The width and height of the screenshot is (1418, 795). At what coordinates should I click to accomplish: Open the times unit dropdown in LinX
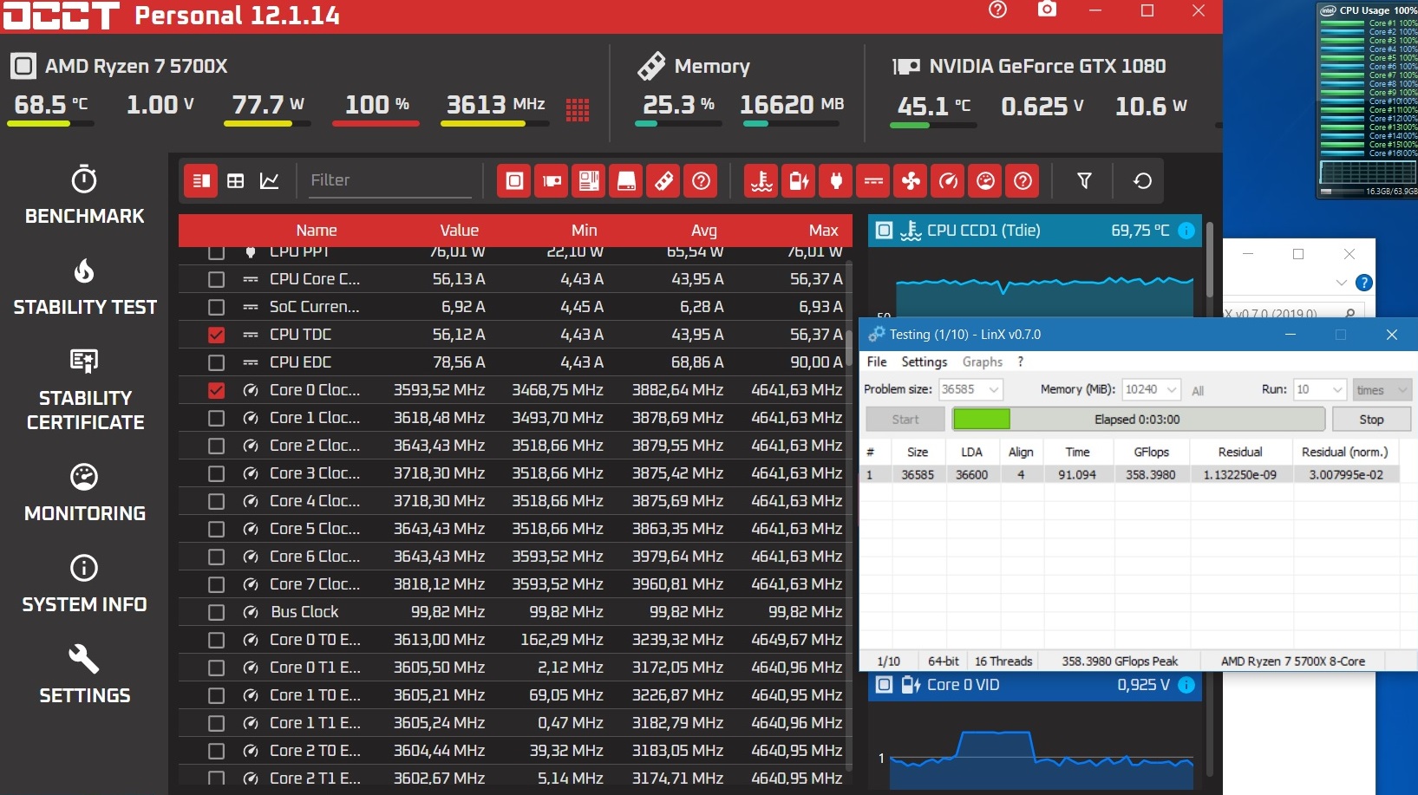click(x=1382, y=390)
